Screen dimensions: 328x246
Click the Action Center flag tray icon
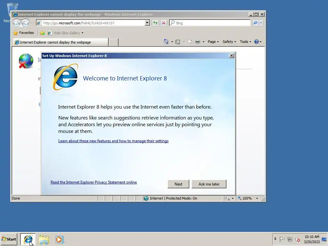tap(282, 239)
